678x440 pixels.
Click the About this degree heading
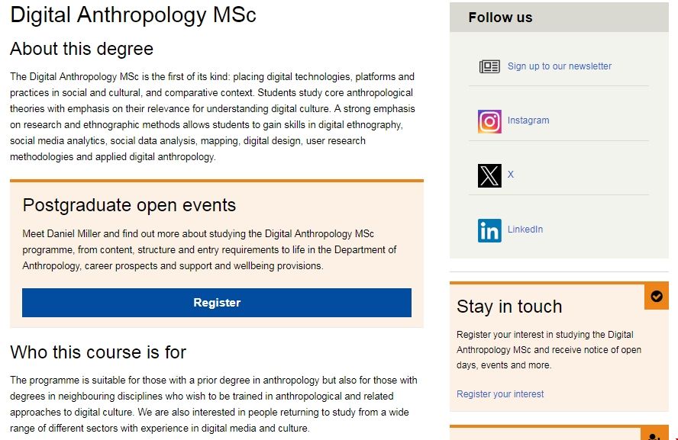pyautogui.click(x=82, y=50)
